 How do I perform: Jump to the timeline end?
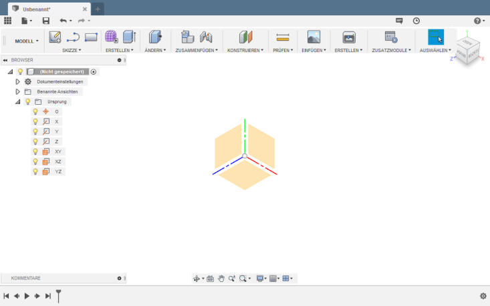(48, 296)
